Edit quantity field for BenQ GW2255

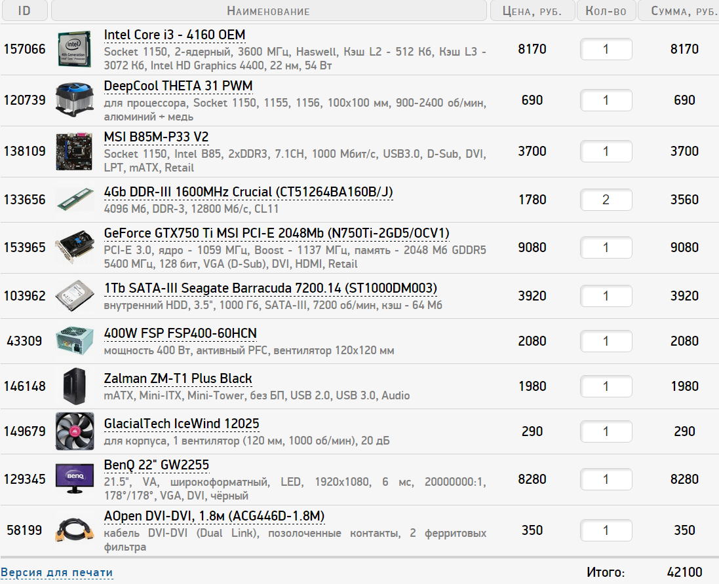606,479
